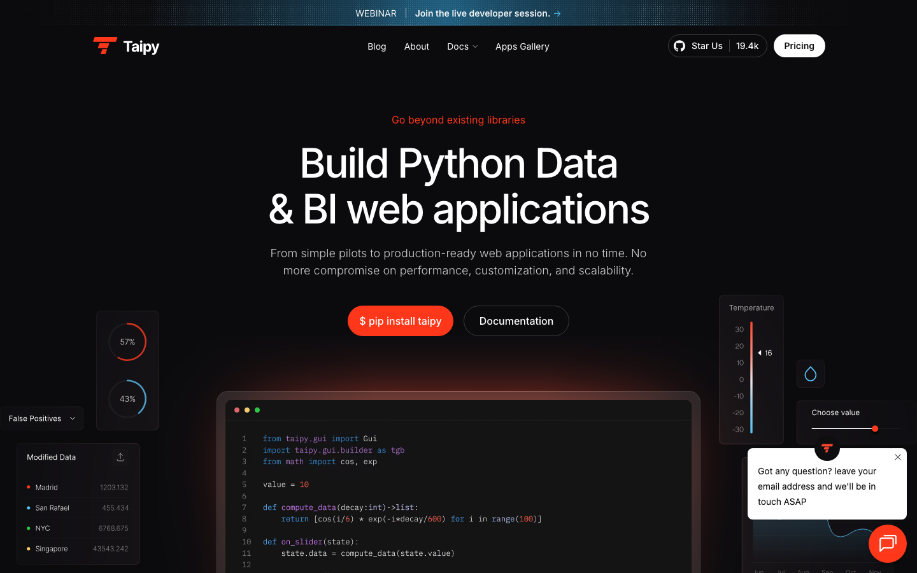The height and width of the screenshot is (573, 917).
Task: Click the temperature indicator arrow at 16
Action: [760, 353]
